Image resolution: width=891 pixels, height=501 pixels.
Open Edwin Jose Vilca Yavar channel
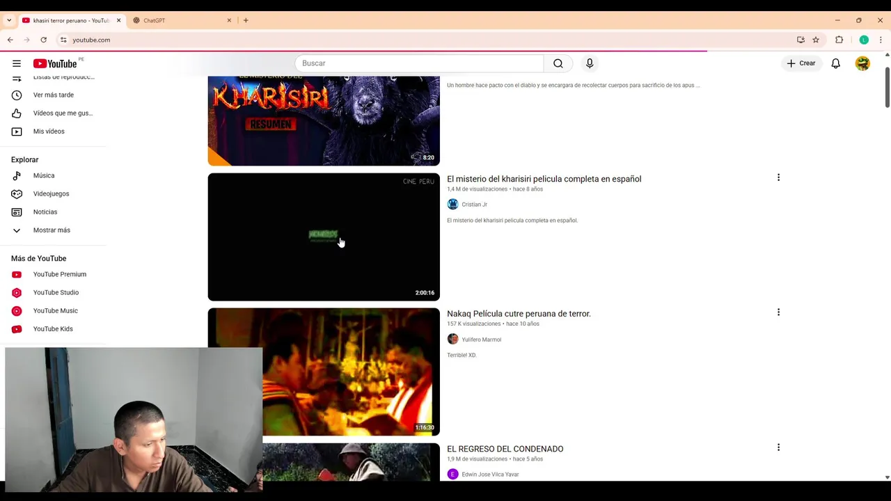[x=490, y=475]
